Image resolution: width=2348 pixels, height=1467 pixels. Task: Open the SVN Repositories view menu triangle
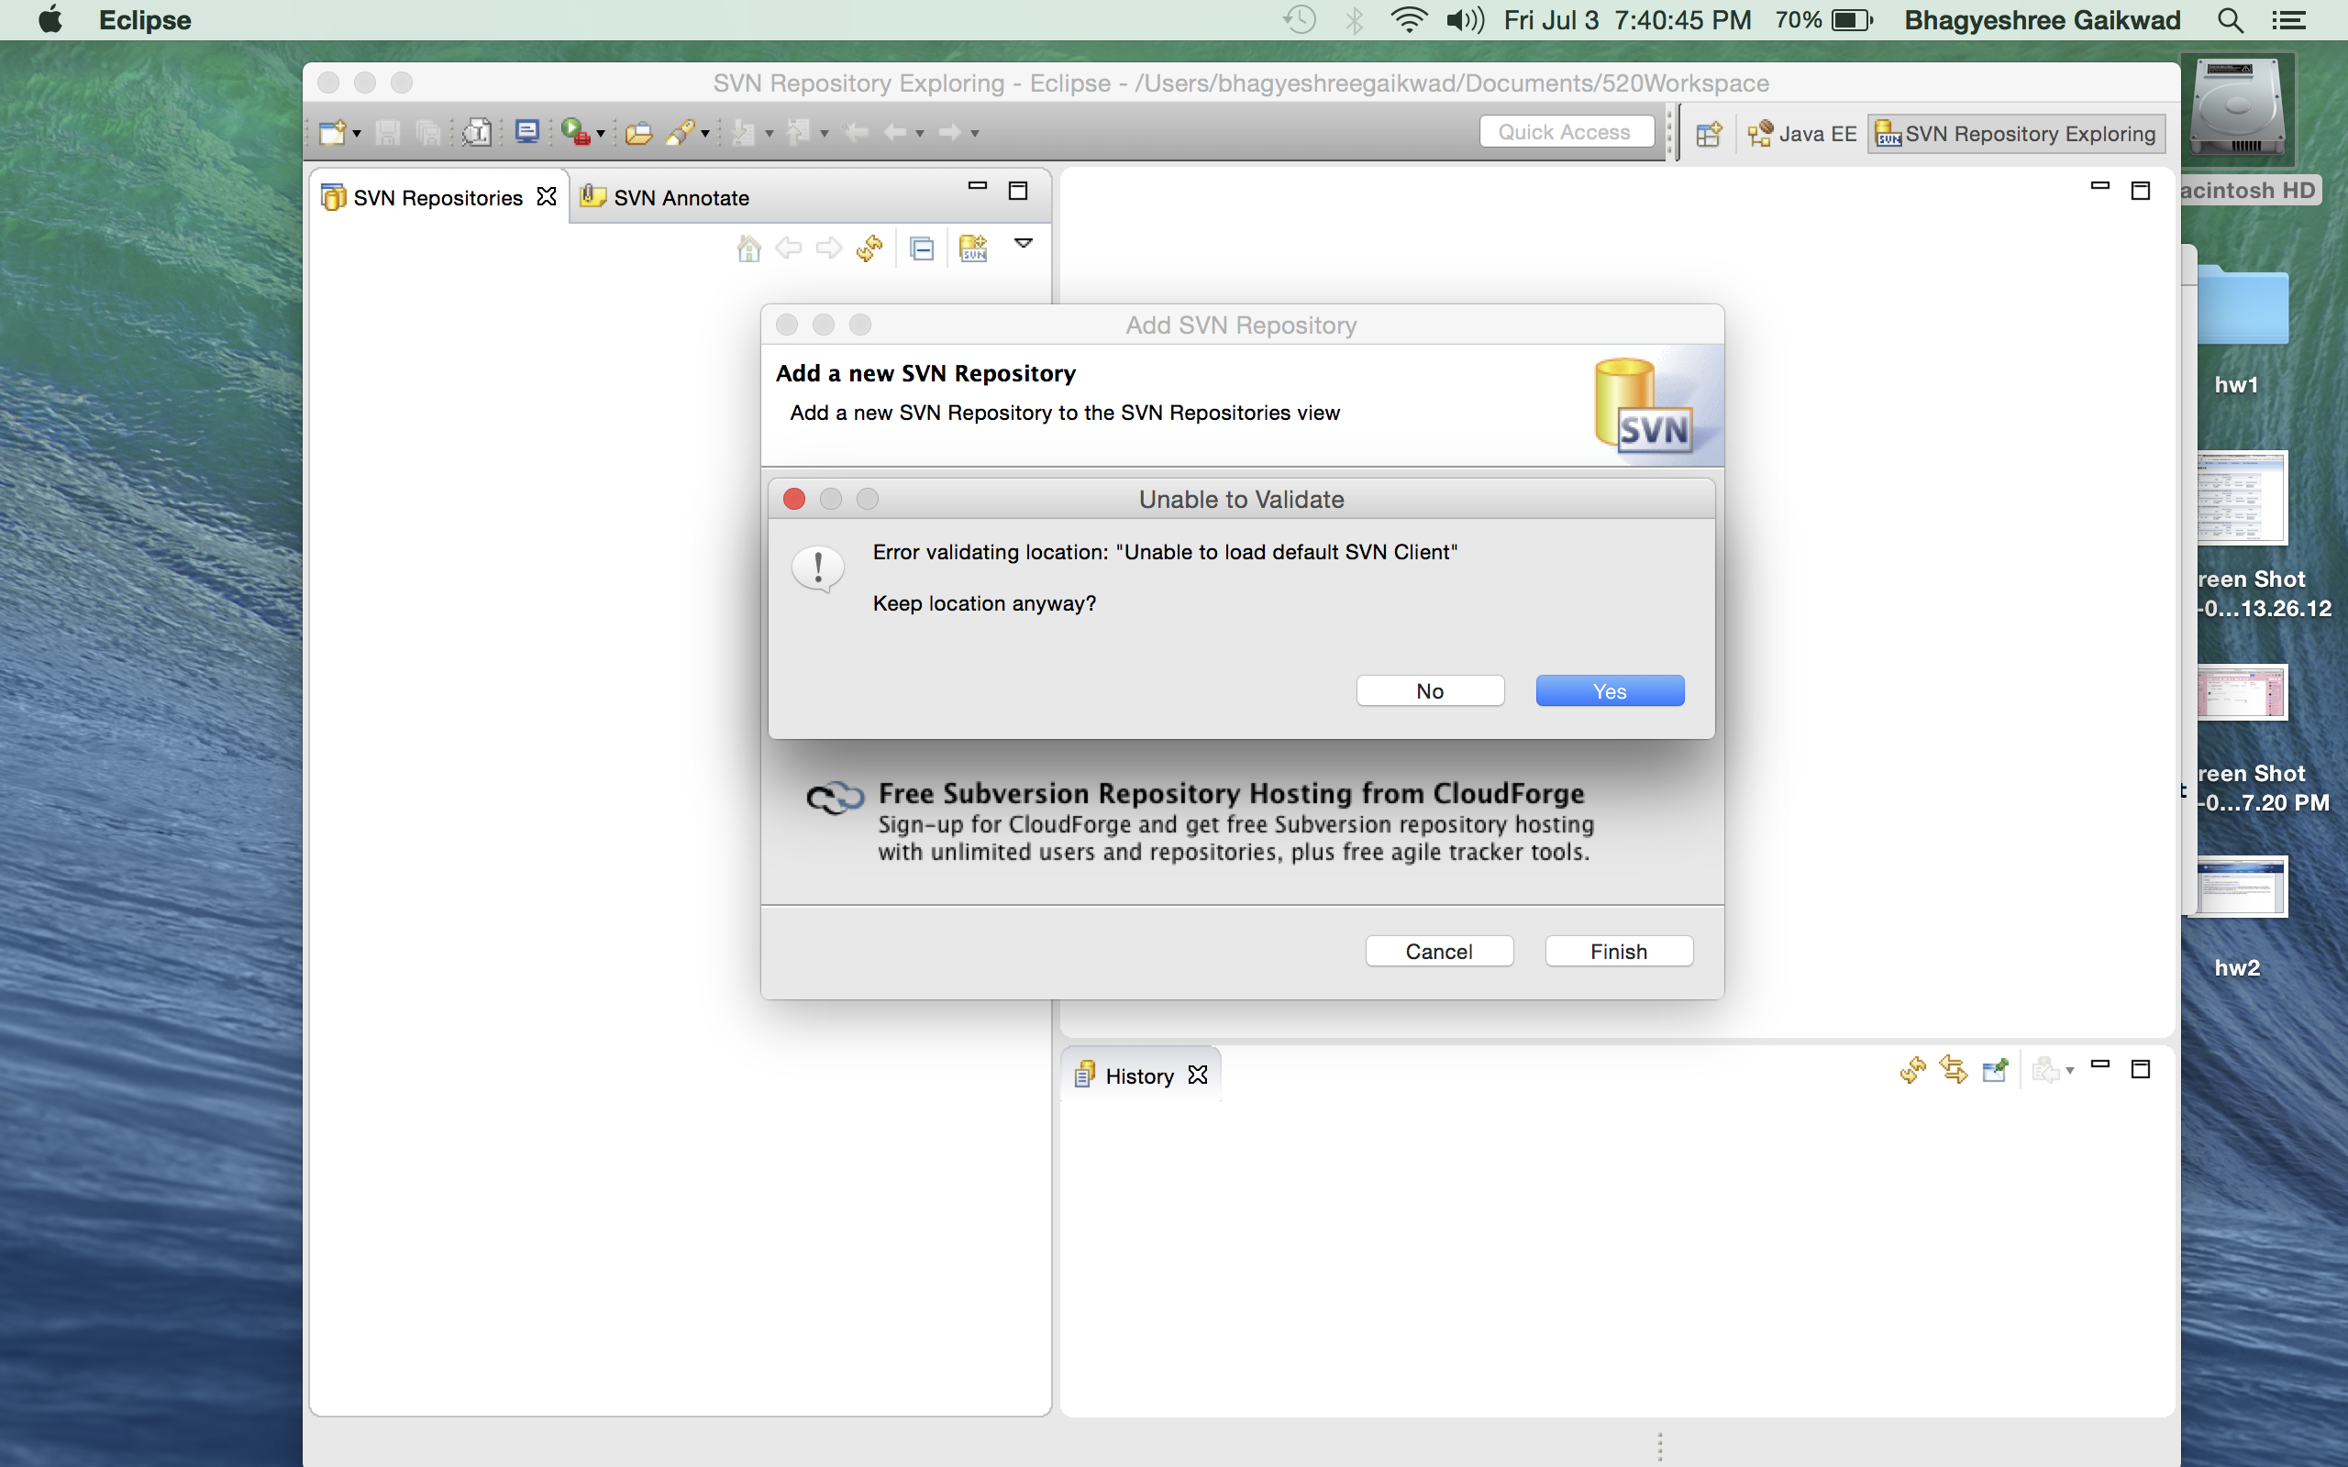click(1024, 243)
